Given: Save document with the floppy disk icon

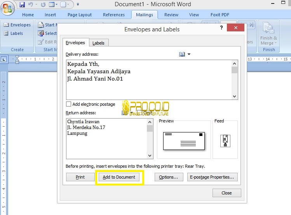Looking at the screenshot, I should click(x=22, y=4).
